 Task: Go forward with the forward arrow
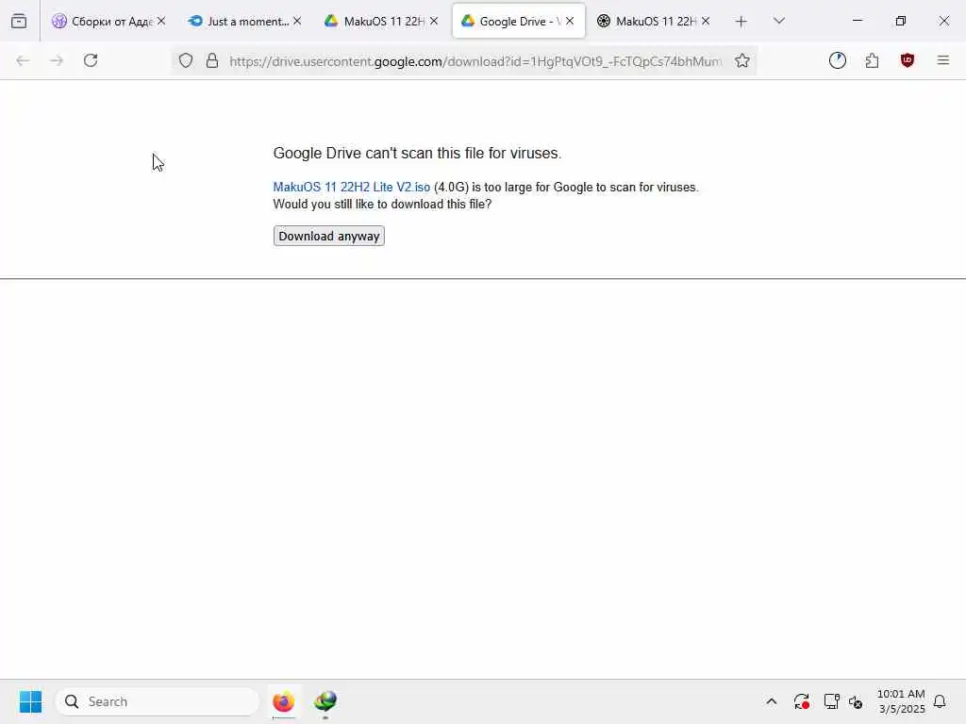(x=57, y=60)
